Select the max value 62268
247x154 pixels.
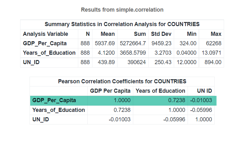(x=214, y=43)
